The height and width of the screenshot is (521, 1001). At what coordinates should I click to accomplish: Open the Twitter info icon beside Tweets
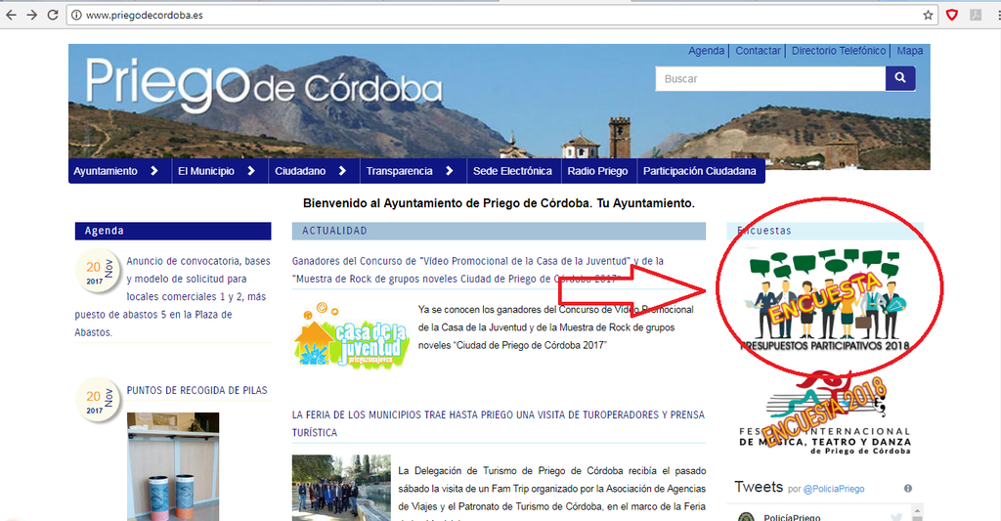click(x=908, y=489)
